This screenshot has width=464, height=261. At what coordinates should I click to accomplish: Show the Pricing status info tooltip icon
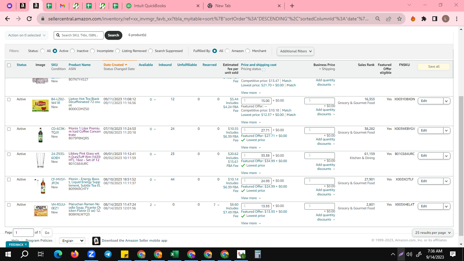tap(264, 70)
